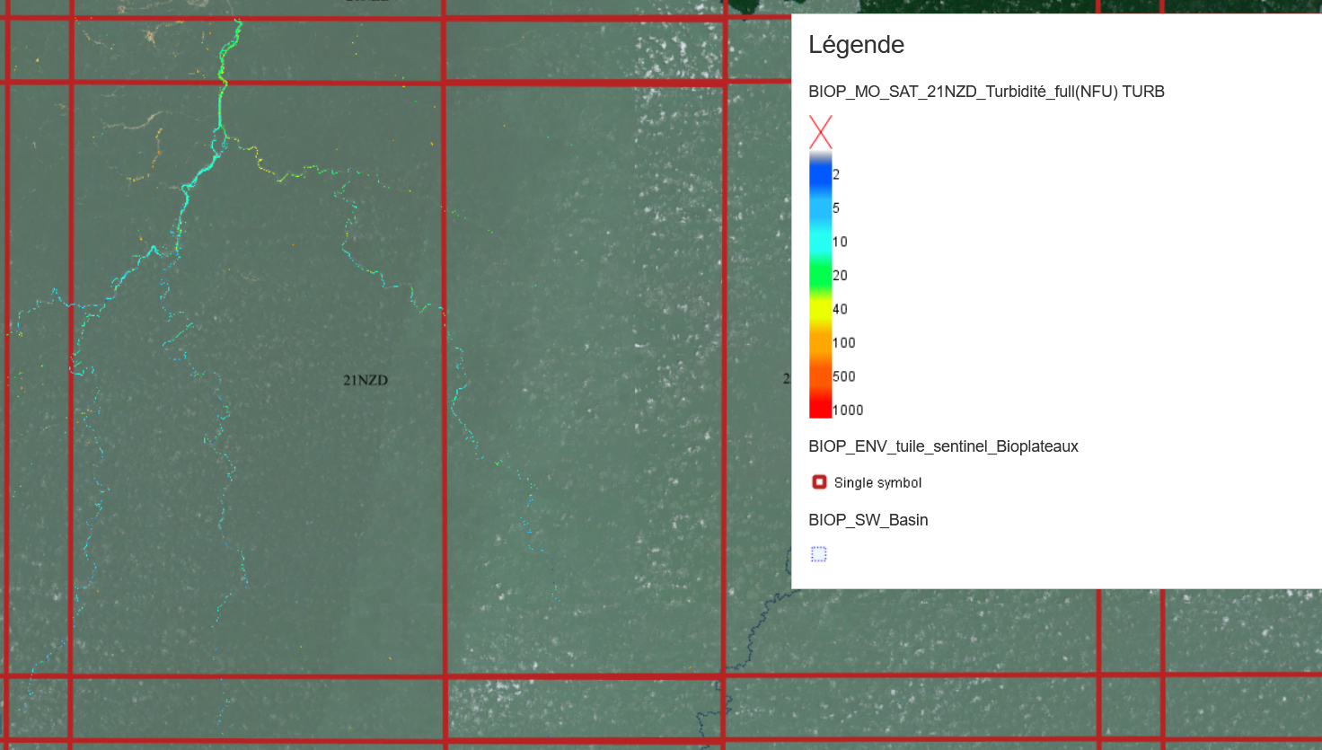Click the 2 value label in legend
The width and height of the screenshot is (1322, 750).
point(836,174)
